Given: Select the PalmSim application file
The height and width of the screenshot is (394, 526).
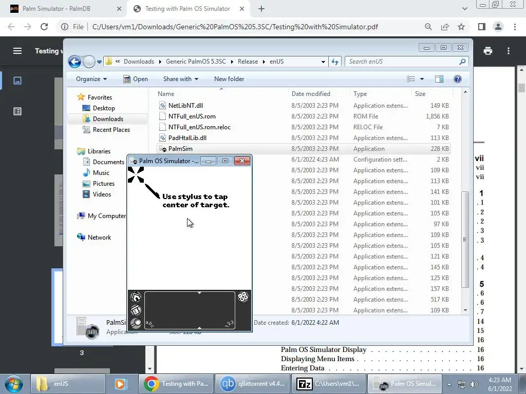Looking at the screenshot, I should [x=180, y=149].
